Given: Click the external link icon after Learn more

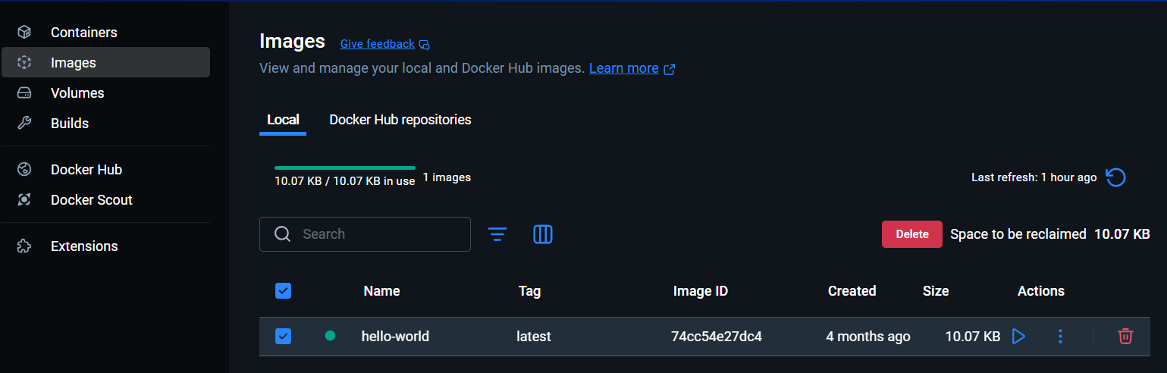Looking at the screenshot, I should [670, 69].
